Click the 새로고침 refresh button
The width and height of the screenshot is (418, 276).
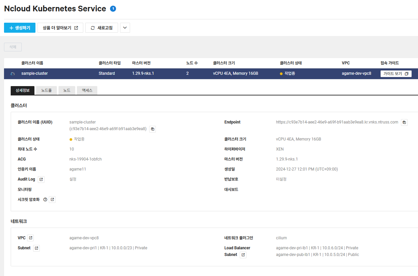point(102,28)
